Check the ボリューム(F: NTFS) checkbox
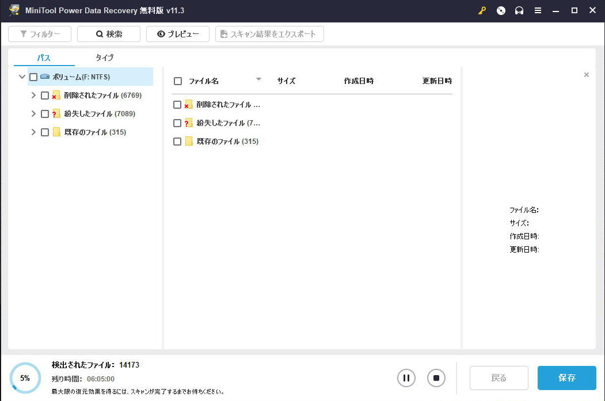Image resolution: width=605 pixels, height=401 pixels. pos(33,77)
